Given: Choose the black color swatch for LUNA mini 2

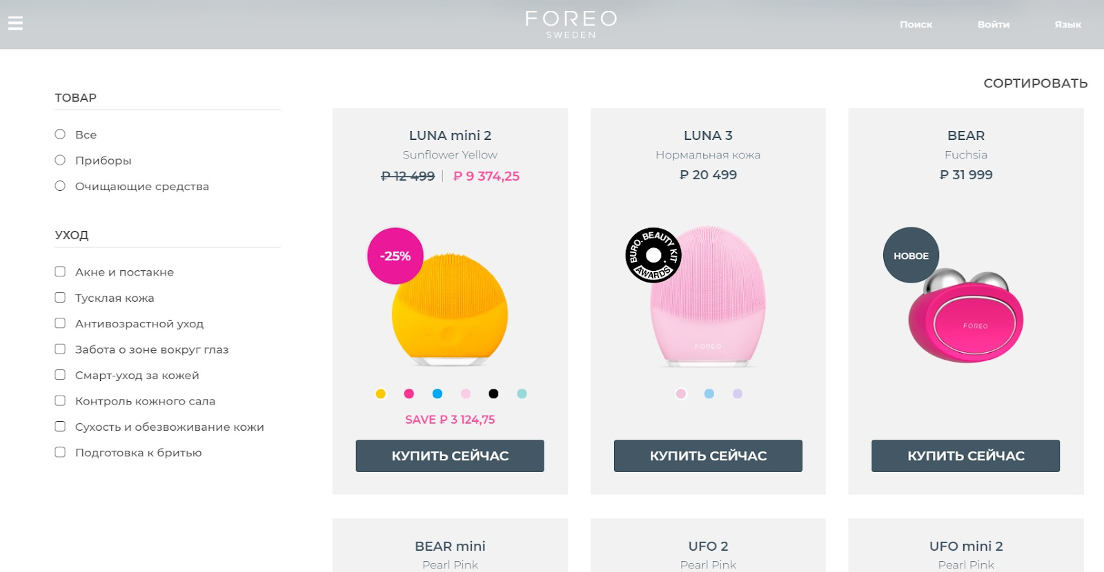Looking at the screenshot, I should [x=493, y=394].
